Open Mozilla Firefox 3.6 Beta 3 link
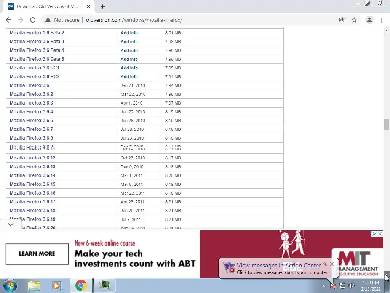 click(x=37, y=41)
